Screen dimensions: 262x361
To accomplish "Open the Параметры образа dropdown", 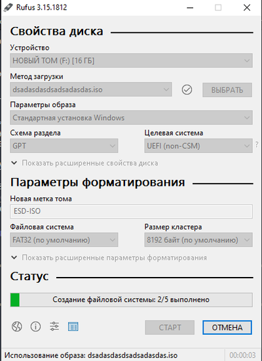I will coord(131,117).
